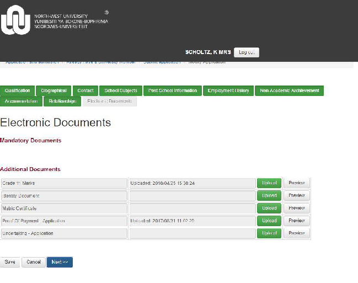Screen dimensions: 358x283
Task: Go to the Contact tab
Action: (86, 90)
